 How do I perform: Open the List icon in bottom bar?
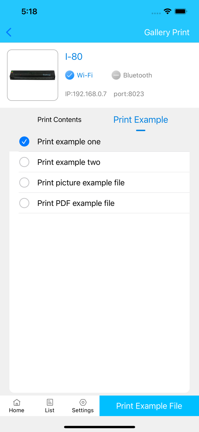(x=50, y=402)
